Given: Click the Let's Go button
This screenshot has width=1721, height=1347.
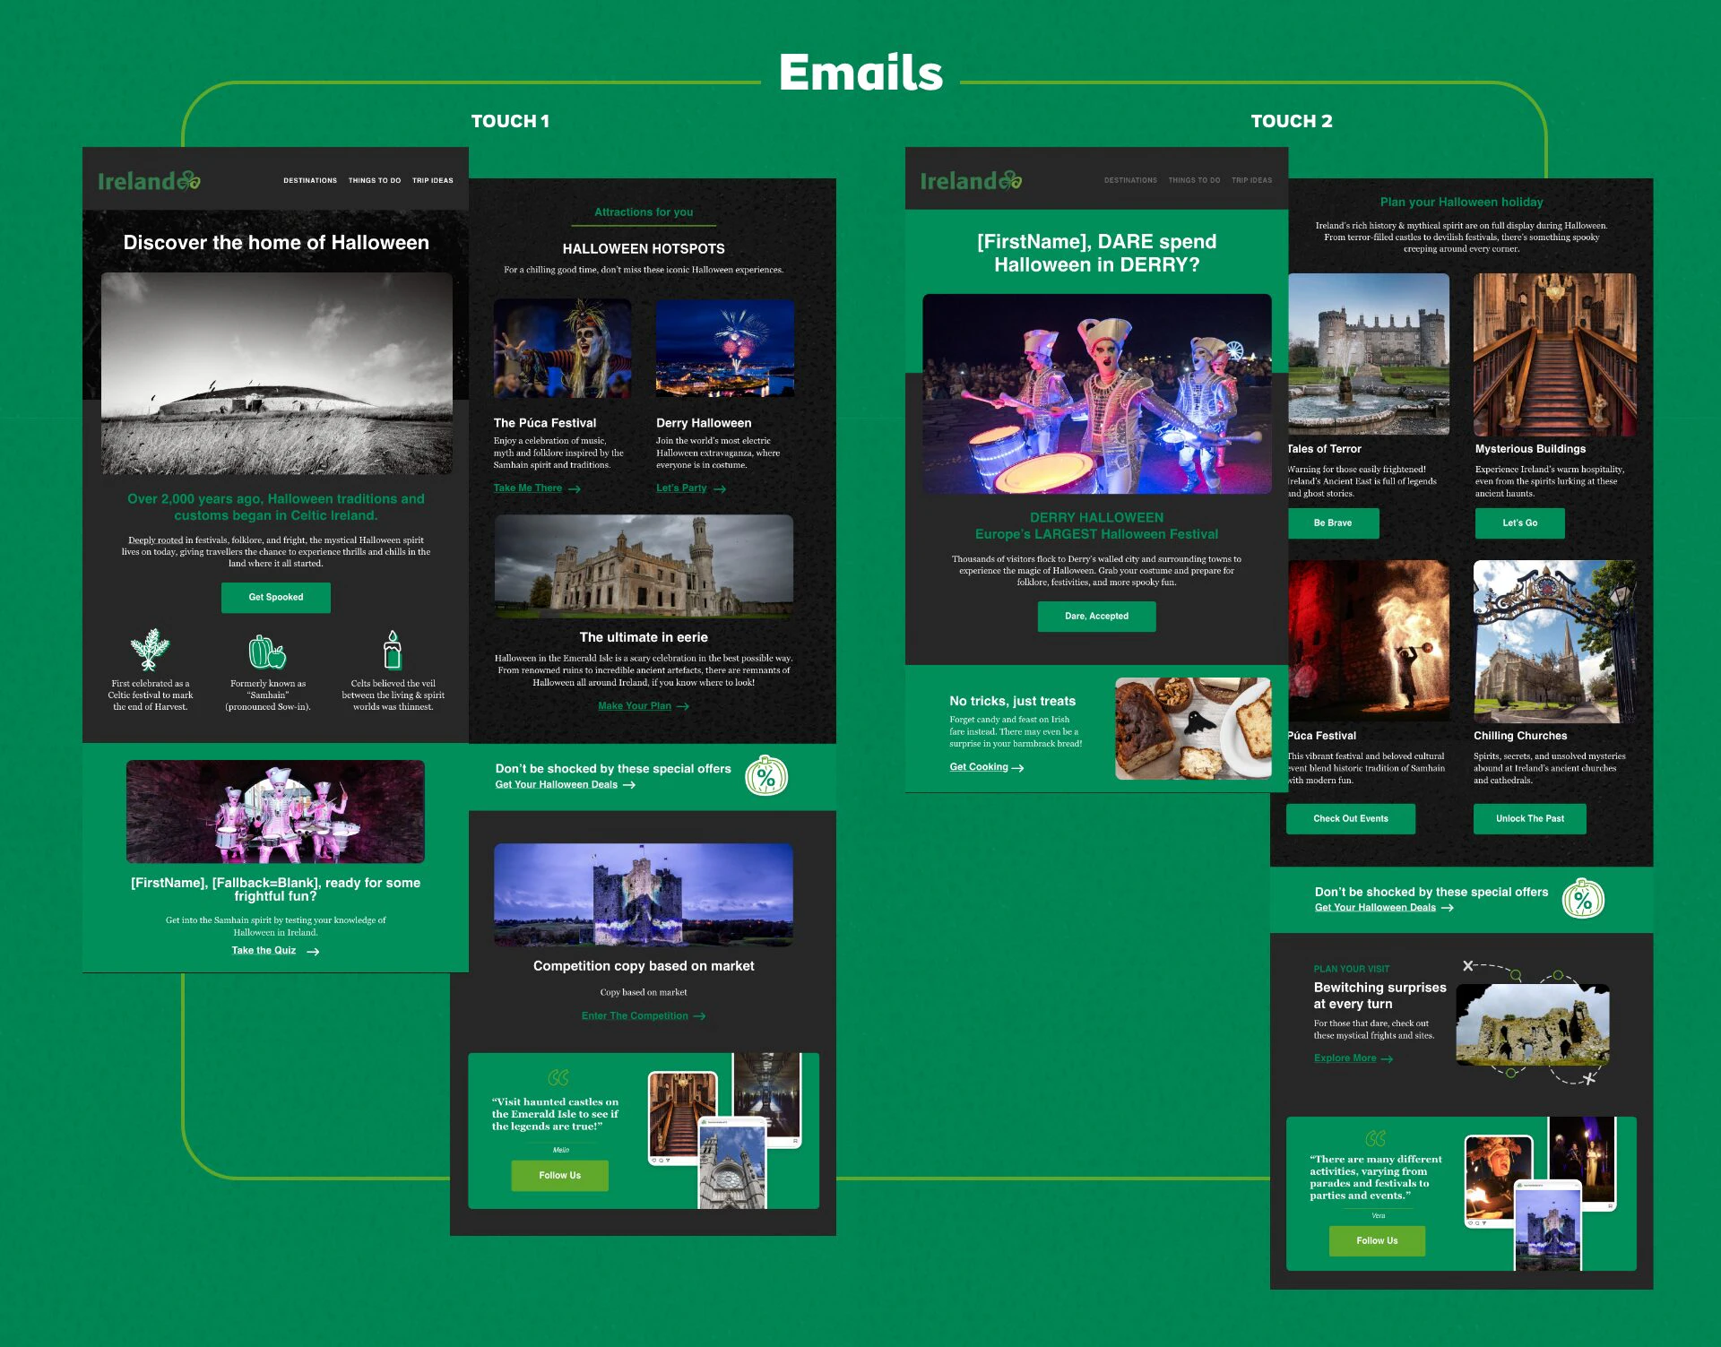Looking at the screenshot, I should coord(1520,523).
